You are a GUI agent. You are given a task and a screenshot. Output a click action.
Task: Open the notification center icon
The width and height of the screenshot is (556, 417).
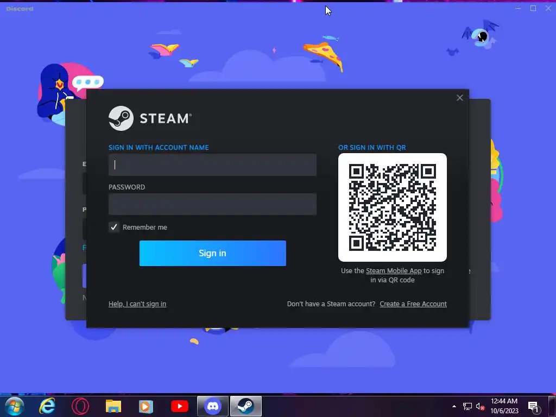pyautogui.click(x=534, y=407)
